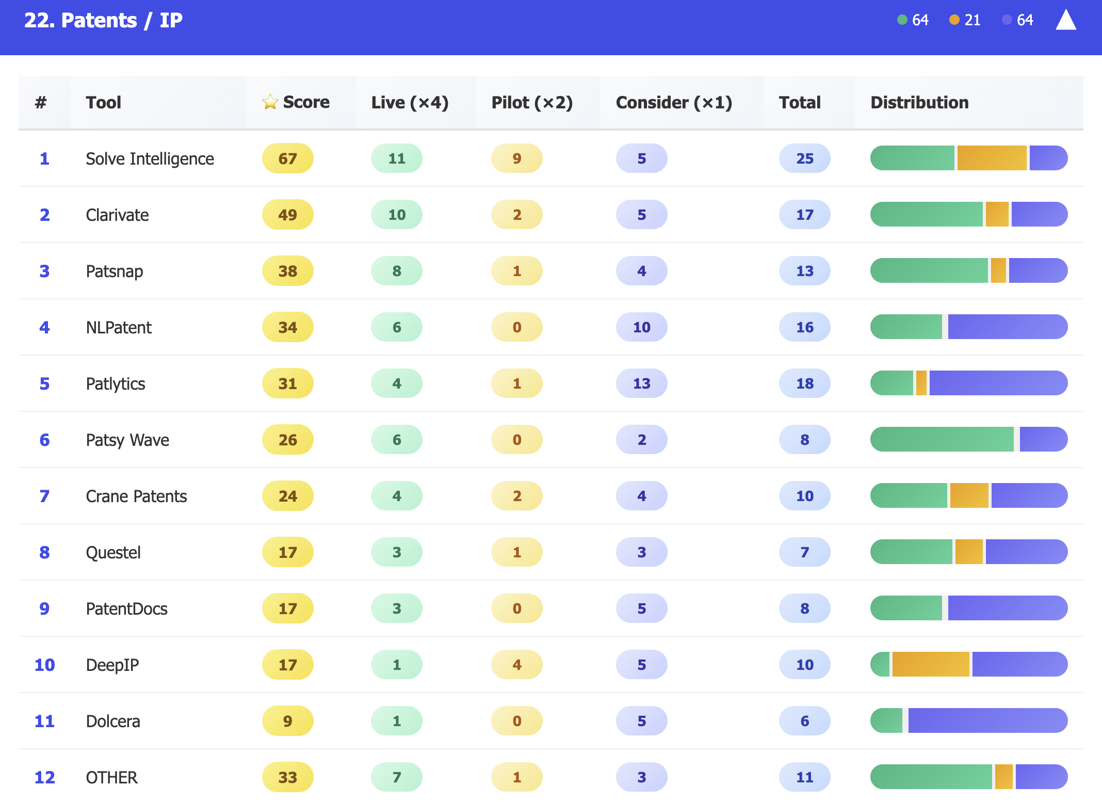Image resolution: width=1102 pixels, height=802 pixels.
Task: Click the Consider (×1) column header
Action: coord(674,102)
